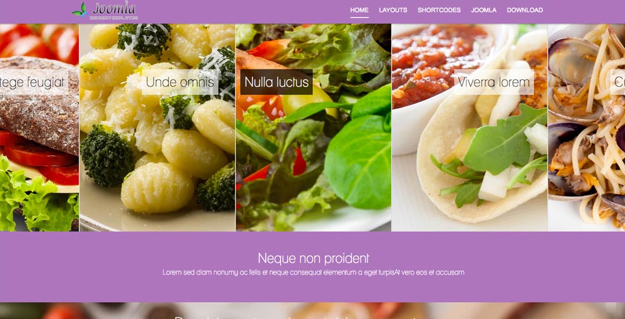Click the Lorem sed diam paragraph text

tap(313, 273)
